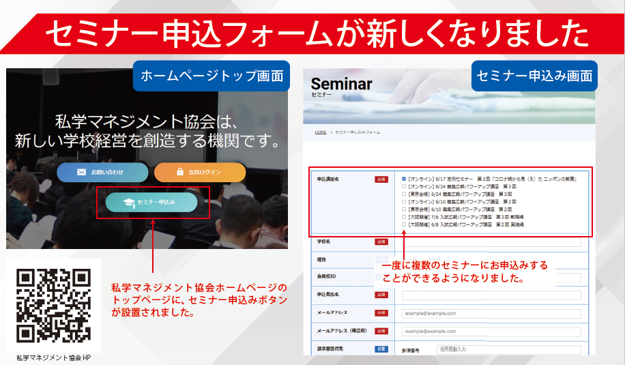Select the セミナー申込み画面 label
The width and height of the screenshot is (625, 365).
[534, 76]
